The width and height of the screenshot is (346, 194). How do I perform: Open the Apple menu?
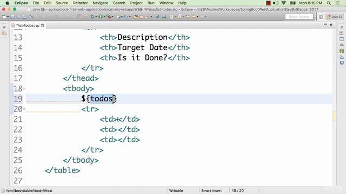7,3
